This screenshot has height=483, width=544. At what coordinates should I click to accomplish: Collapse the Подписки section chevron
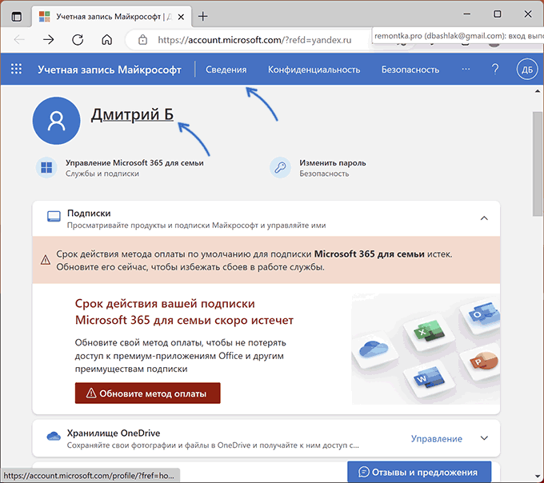tap(484, 218)
